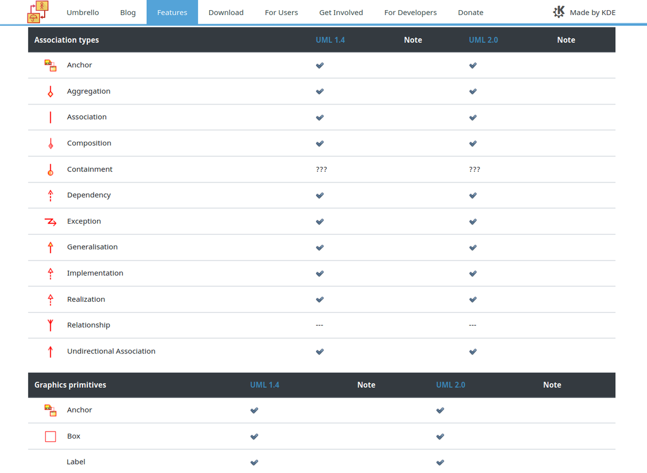Click UML 1.4 checkmark for Association

(x=320, y=117)
